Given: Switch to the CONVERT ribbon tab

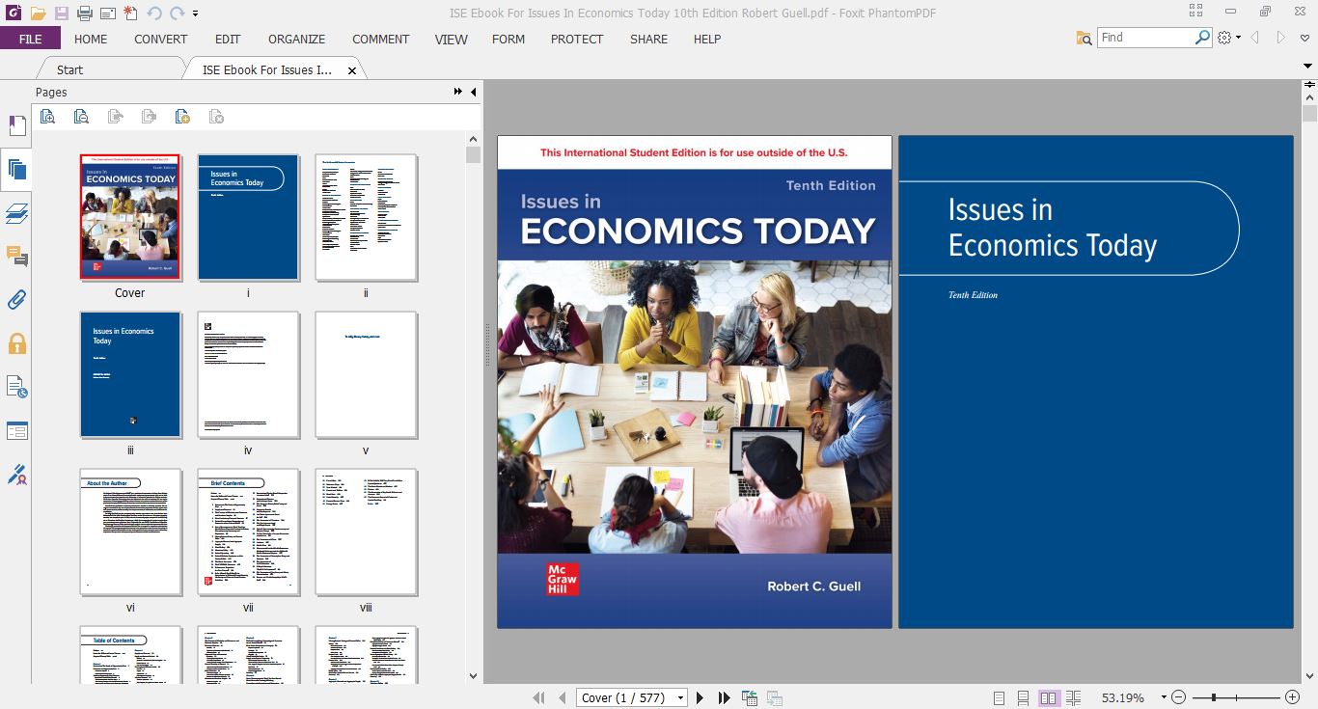Looking at the screenshot, I should tap(161, 40).
